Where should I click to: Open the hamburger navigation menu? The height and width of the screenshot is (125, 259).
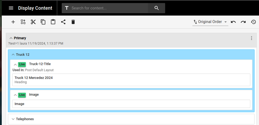click(11, 8)
